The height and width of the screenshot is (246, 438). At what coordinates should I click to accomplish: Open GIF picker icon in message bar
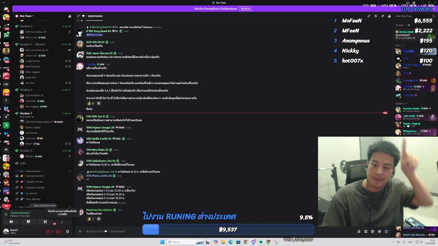[x=365, y=231]
